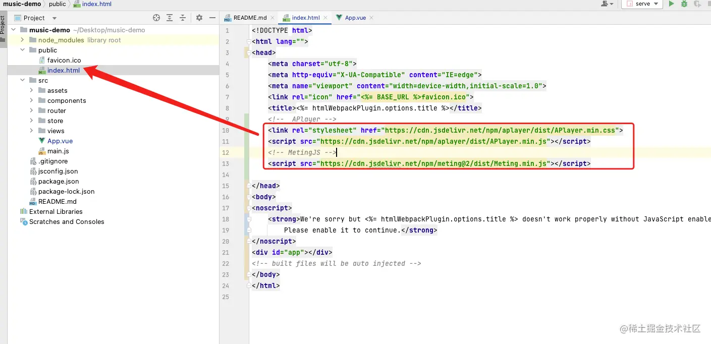Hide the Project panel with minus icon

212,18
